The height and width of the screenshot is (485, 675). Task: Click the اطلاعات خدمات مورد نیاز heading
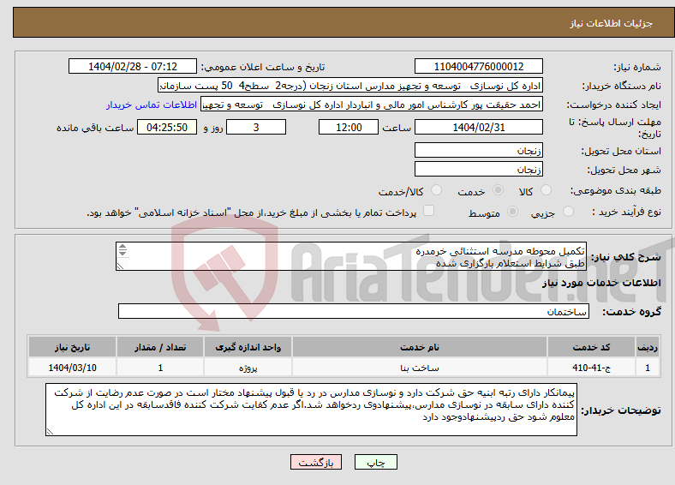601,283
